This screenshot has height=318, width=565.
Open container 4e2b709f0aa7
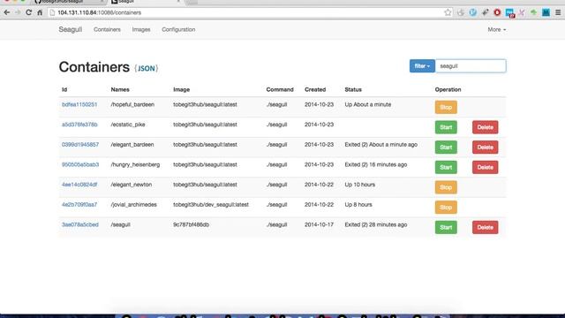point(79,204)
